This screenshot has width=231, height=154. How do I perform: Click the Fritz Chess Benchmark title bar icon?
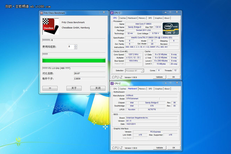42,13
